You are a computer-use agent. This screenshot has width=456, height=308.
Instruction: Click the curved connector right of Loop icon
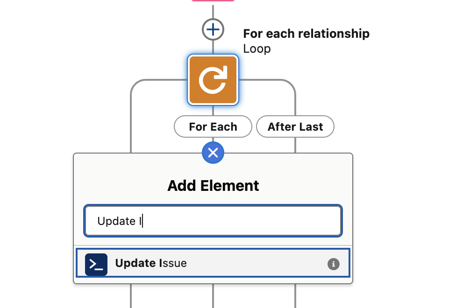281,81
